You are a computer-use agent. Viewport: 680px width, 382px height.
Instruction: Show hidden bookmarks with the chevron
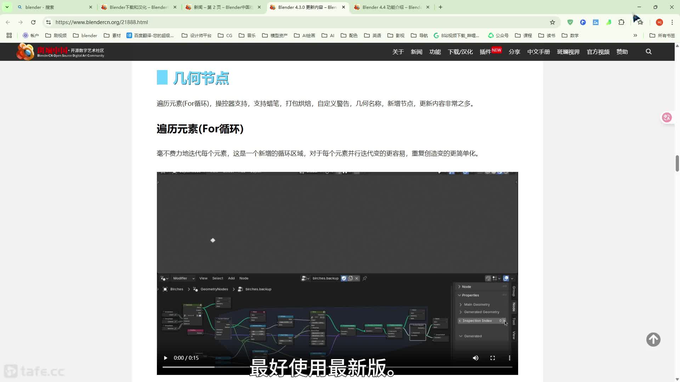pos(635,35)
